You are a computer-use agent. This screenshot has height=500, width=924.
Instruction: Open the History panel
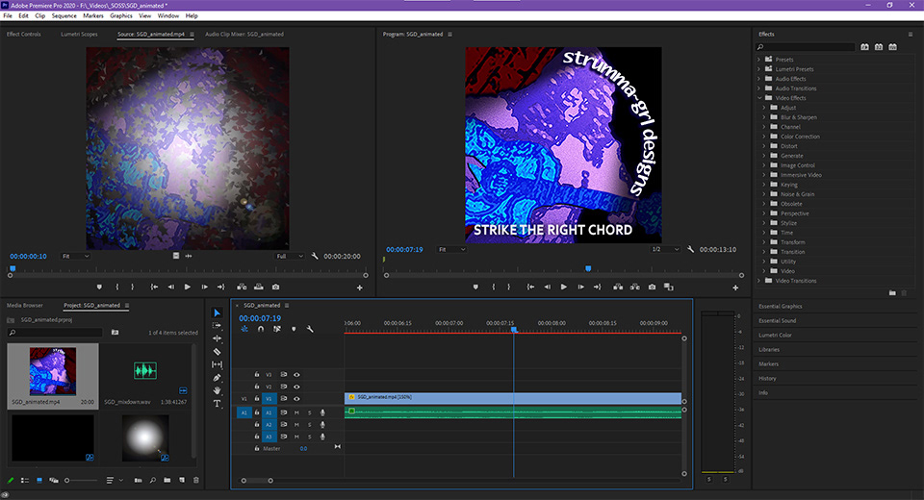[767, 378]
